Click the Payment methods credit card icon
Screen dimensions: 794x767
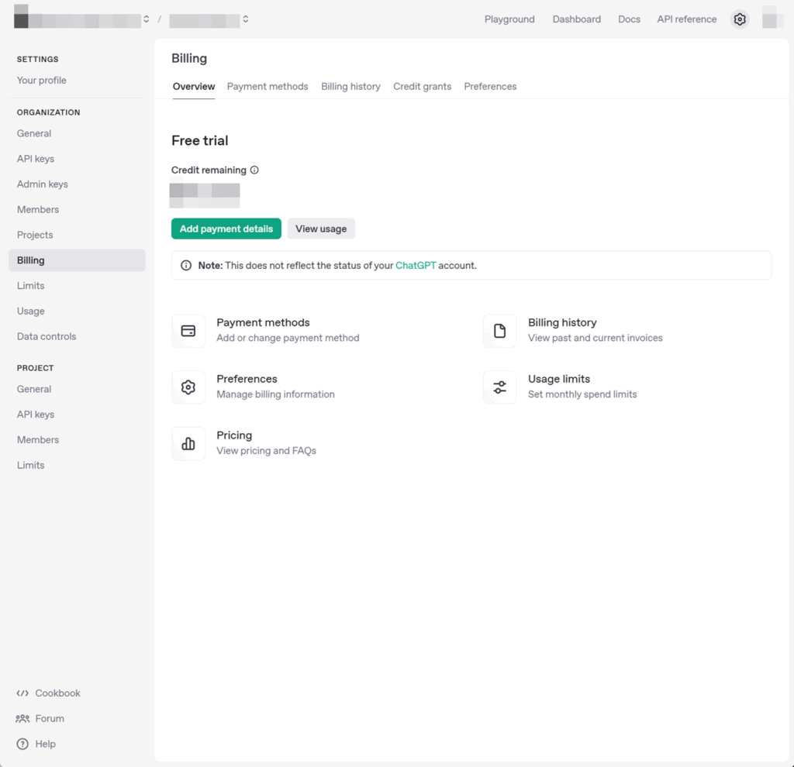click(x=188, y=330)
